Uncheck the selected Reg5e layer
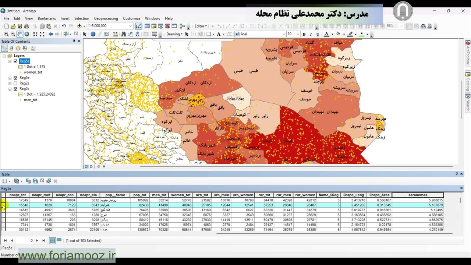471x265 pixels. click(15, 61)
